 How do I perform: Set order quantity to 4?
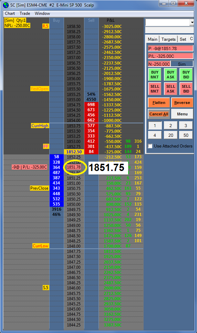click(155, 135)
